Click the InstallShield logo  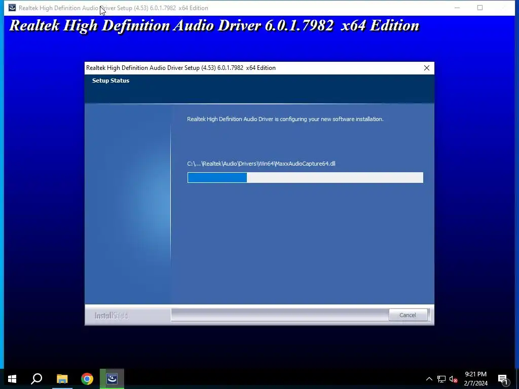tap(111, 316)
